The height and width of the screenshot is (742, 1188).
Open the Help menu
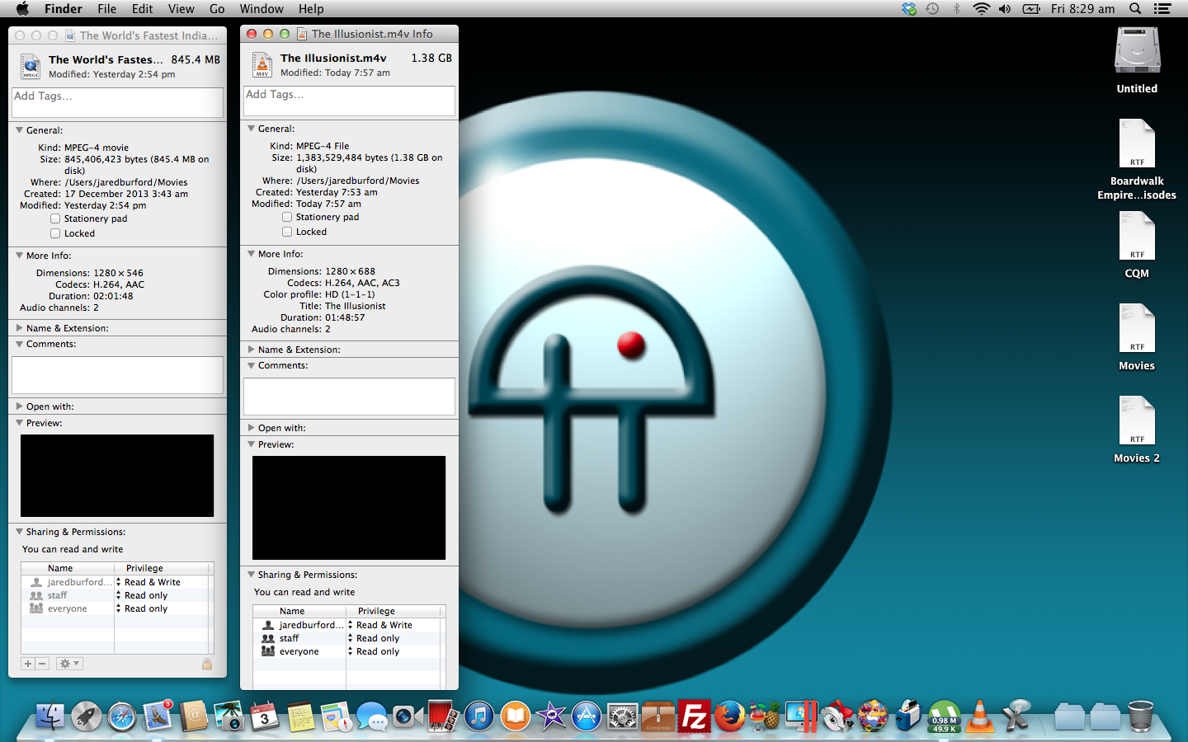[311, 9]
